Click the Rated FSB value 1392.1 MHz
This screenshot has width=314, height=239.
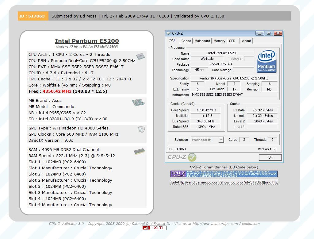[206, 127]
